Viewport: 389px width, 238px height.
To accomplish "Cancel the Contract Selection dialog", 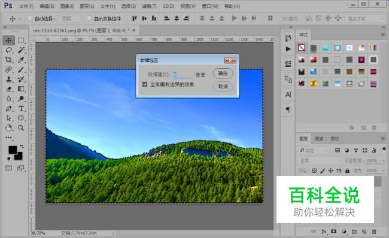I will click(x=223, y=86).
